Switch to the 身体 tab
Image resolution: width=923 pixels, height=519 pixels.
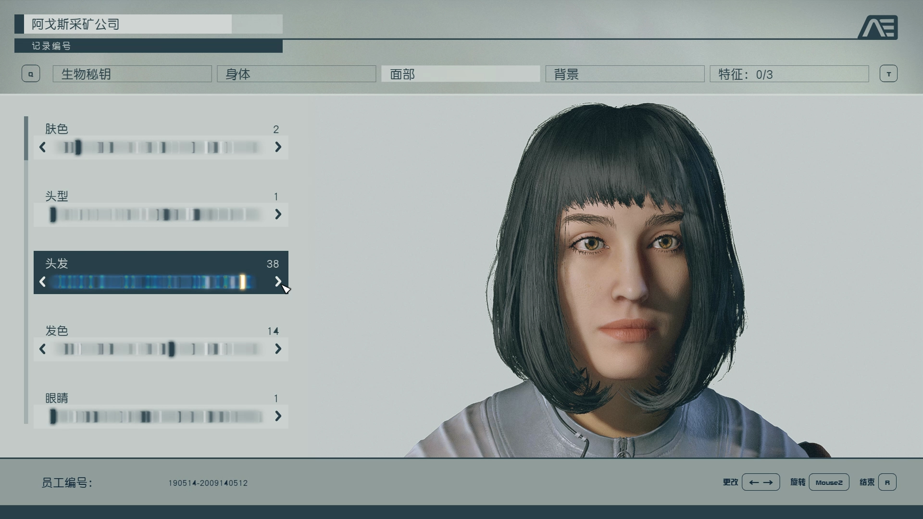[296, 74]
